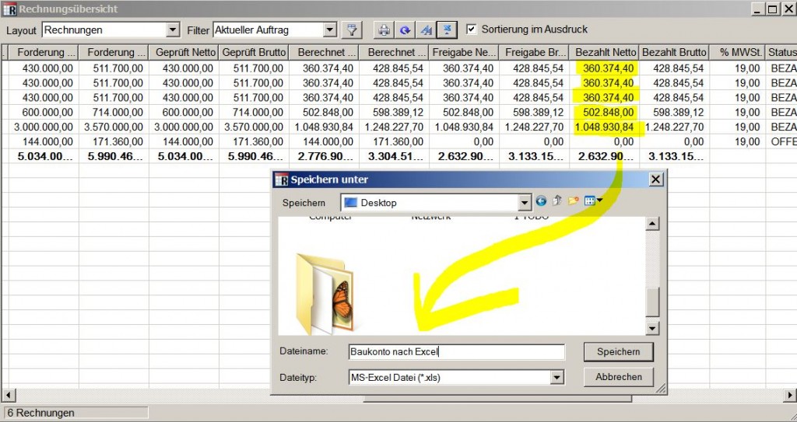Click the Excel export toolbar icon
797x422 pixels.
(x=447, y=30)
